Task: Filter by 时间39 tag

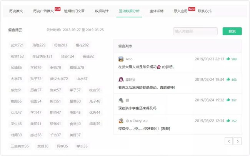Action: [x=16, y=135]
